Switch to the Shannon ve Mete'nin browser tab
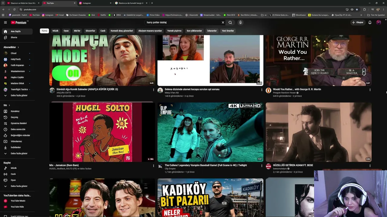 (x=23, y=3)
